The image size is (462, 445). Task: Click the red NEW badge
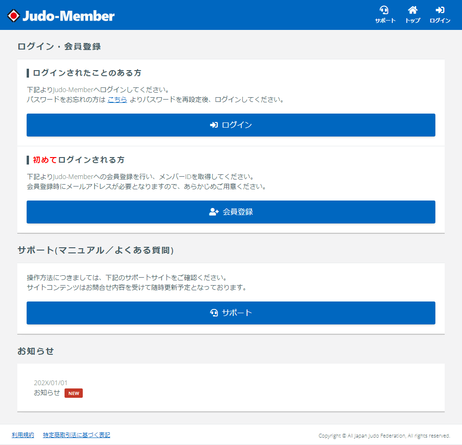tap(74, 393)
